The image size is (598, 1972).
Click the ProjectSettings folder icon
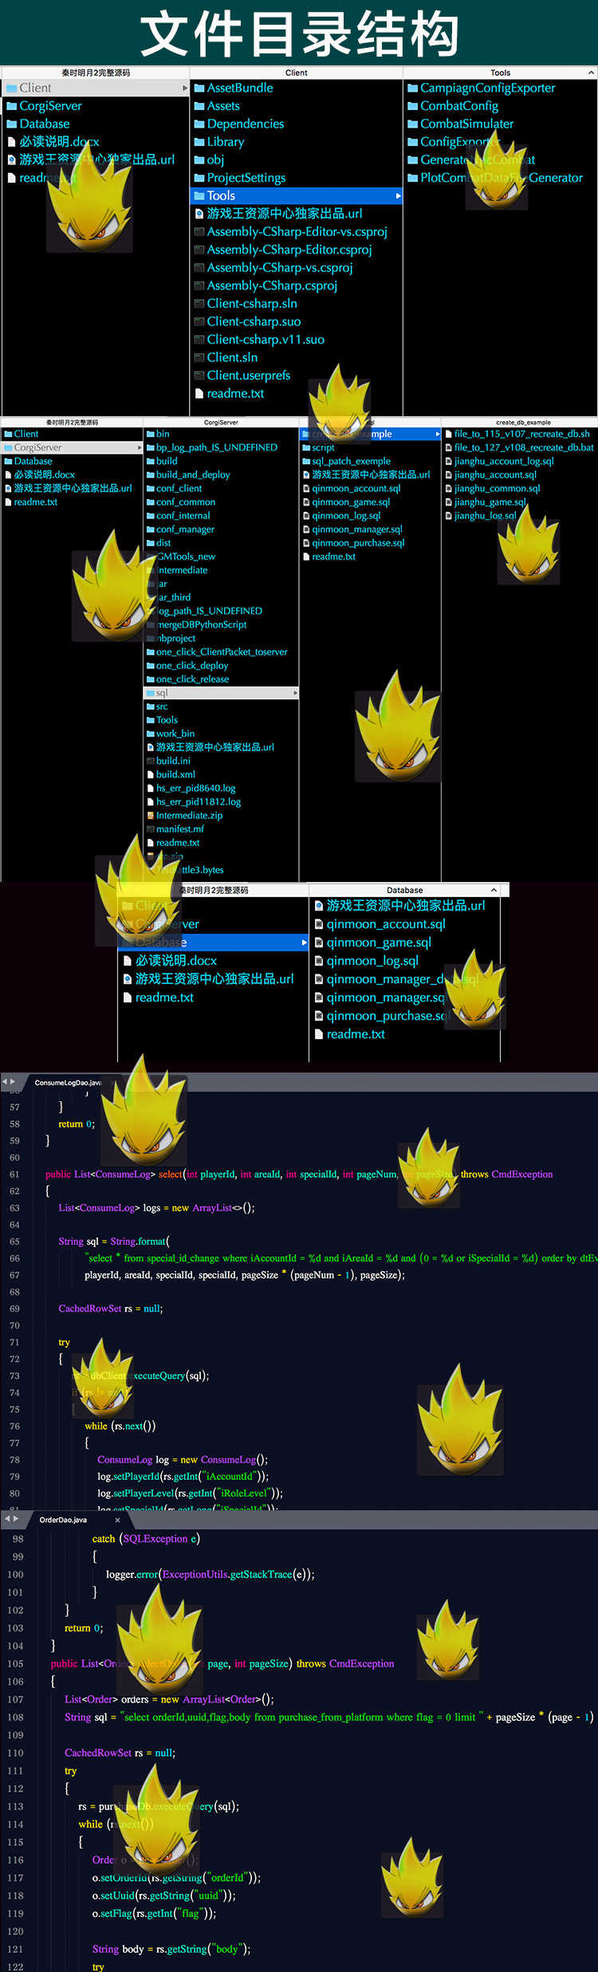pos(199,178)
